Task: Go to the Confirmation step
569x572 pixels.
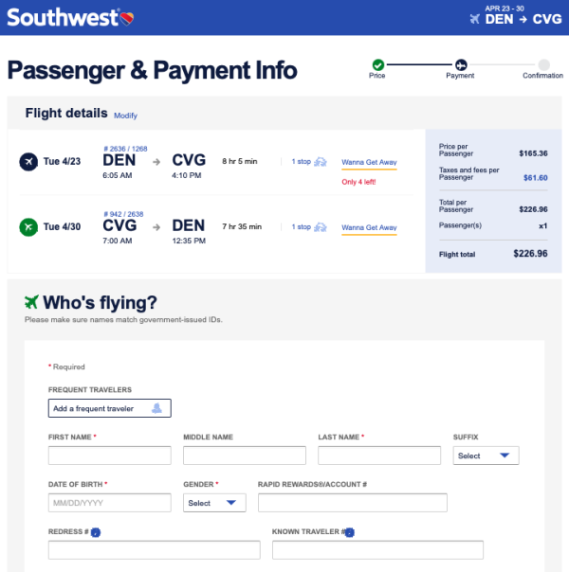Action: click(x=542, y=64)
